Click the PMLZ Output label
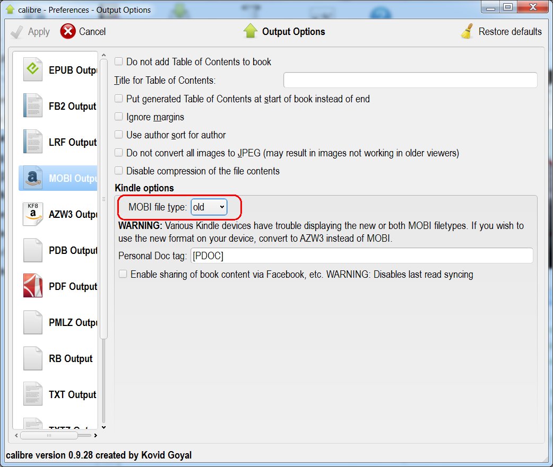 point(73,323)
